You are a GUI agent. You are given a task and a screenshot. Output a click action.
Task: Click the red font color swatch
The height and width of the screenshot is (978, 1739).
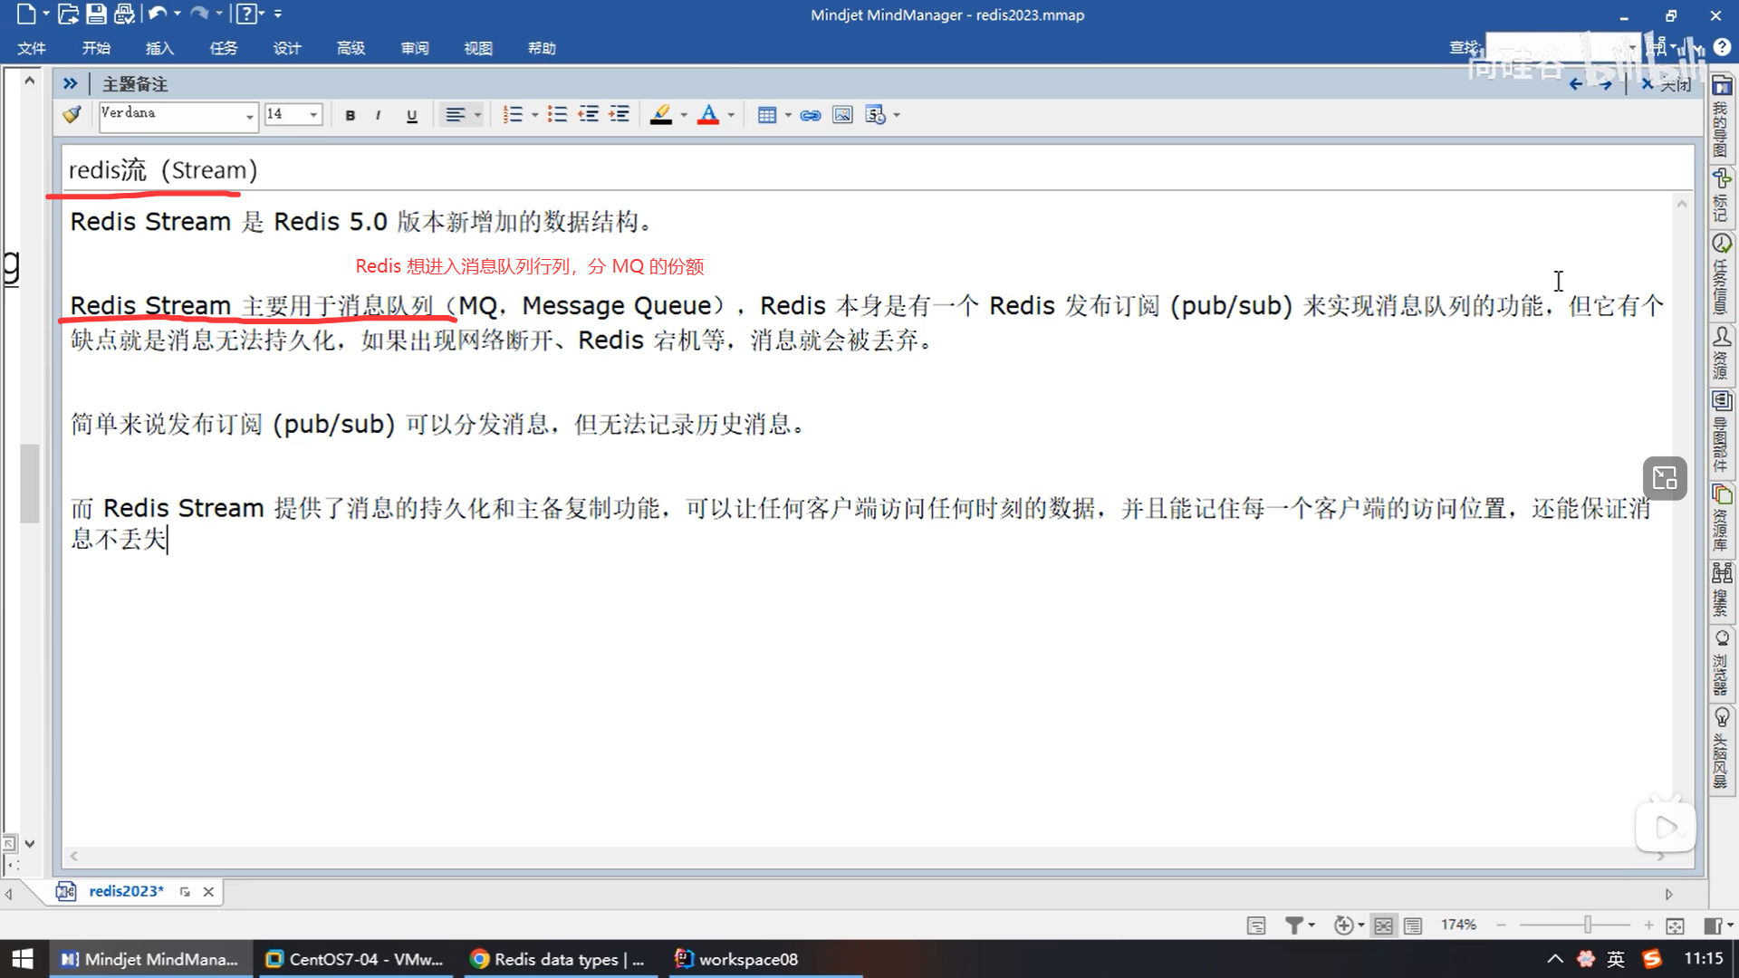[708, 115]
